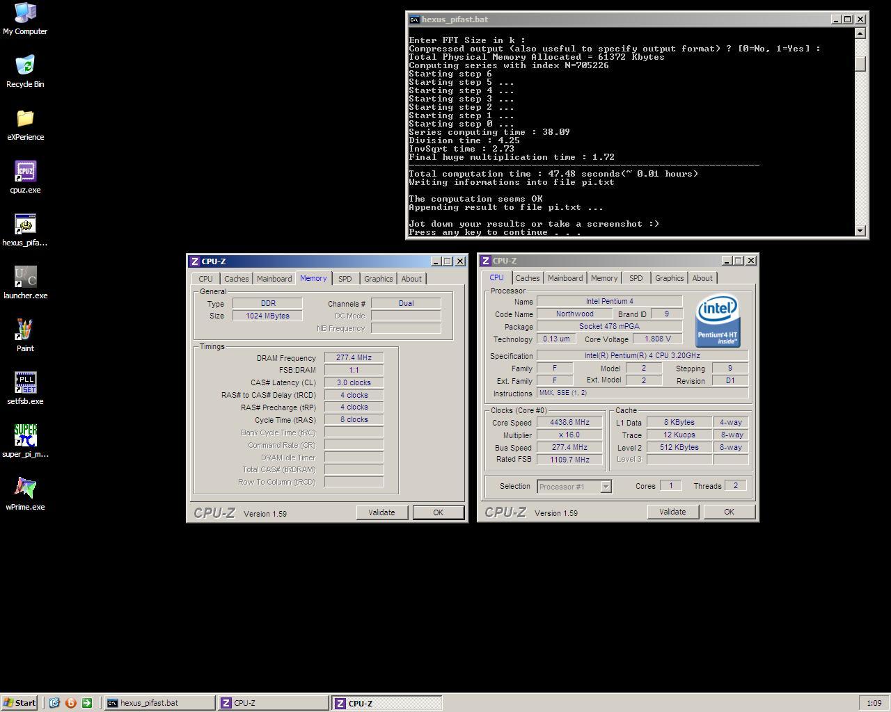Open CPU tab in Memory CPU-Z window
Screen dimensions: 891x712
[x=205, y=279]
